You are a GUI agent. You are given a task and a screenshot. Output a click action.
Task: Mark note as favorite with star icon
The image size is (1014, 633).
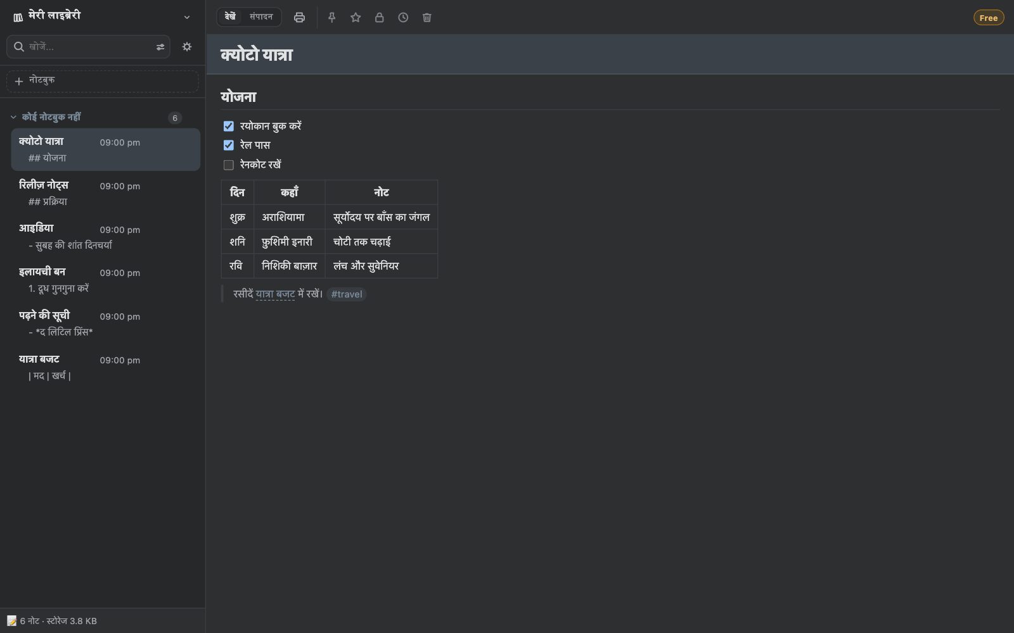[x=356, y=18]
